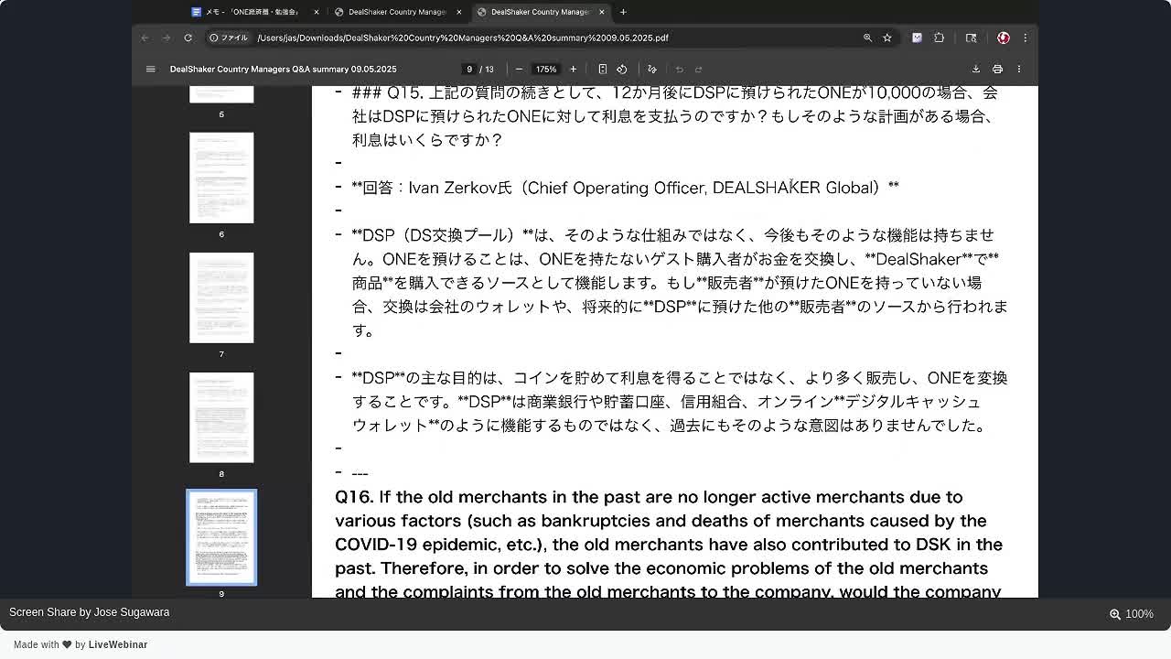Switch to the first DealShaker Country Managers tab

click(x=396, y=12)
